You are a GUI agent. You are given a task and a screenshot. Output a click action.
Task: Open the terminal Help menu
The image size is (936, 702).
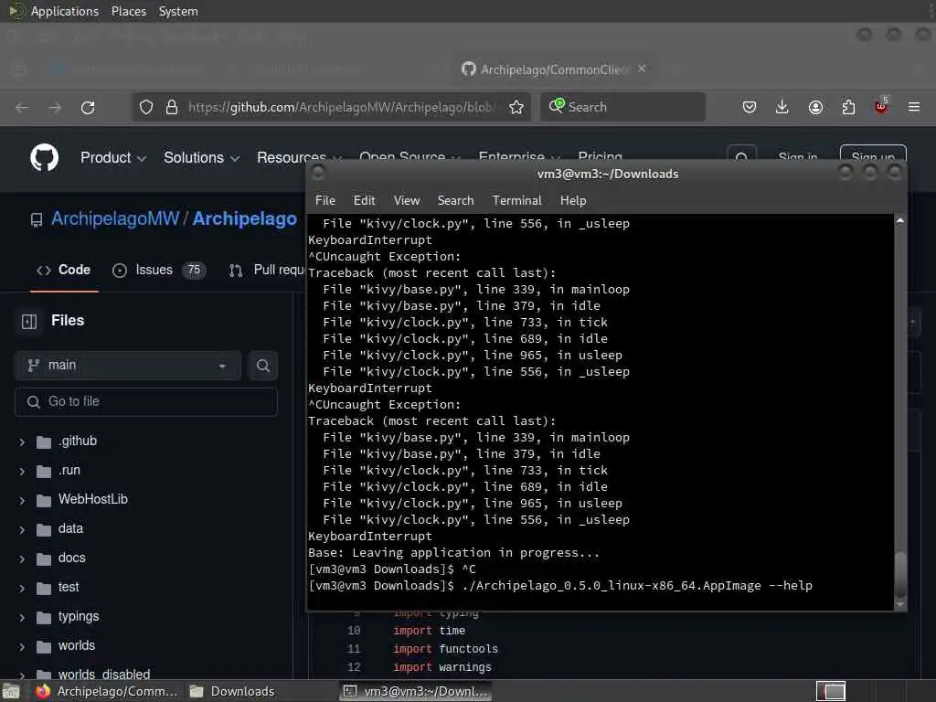(x=573, y=200)
